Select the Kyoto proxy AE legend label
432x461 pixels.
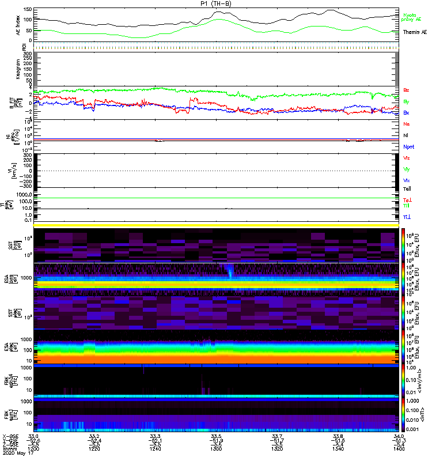pos(411,17)
